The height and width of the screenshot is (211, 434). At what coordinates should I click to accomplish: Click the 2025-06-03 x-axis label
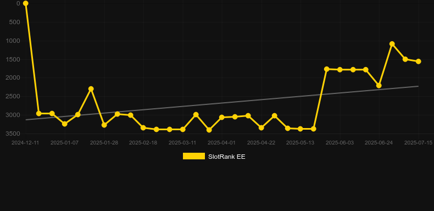pyautogui.click(x=340, y=143)
